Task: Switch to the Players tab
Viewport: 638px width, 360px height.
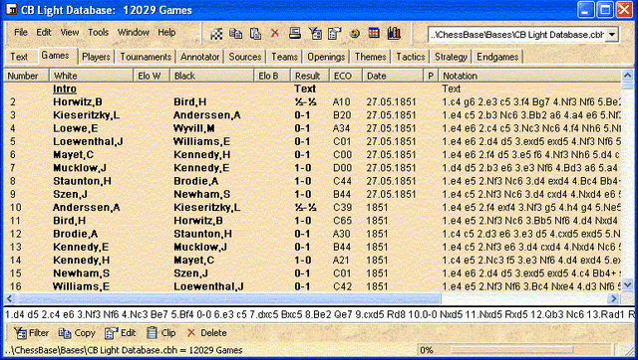Action: 96,57
